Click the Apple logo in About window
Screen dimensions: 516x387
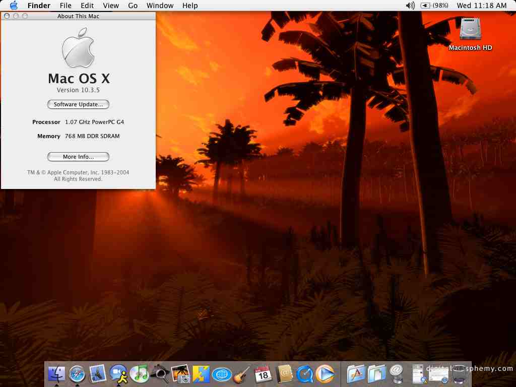[78, 48]
